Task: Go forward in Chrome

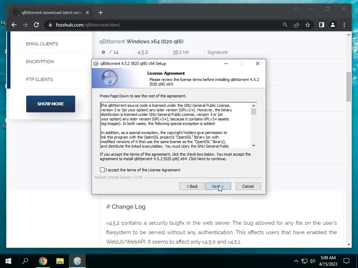Action: pyautogui.click(x=25, y=25)
